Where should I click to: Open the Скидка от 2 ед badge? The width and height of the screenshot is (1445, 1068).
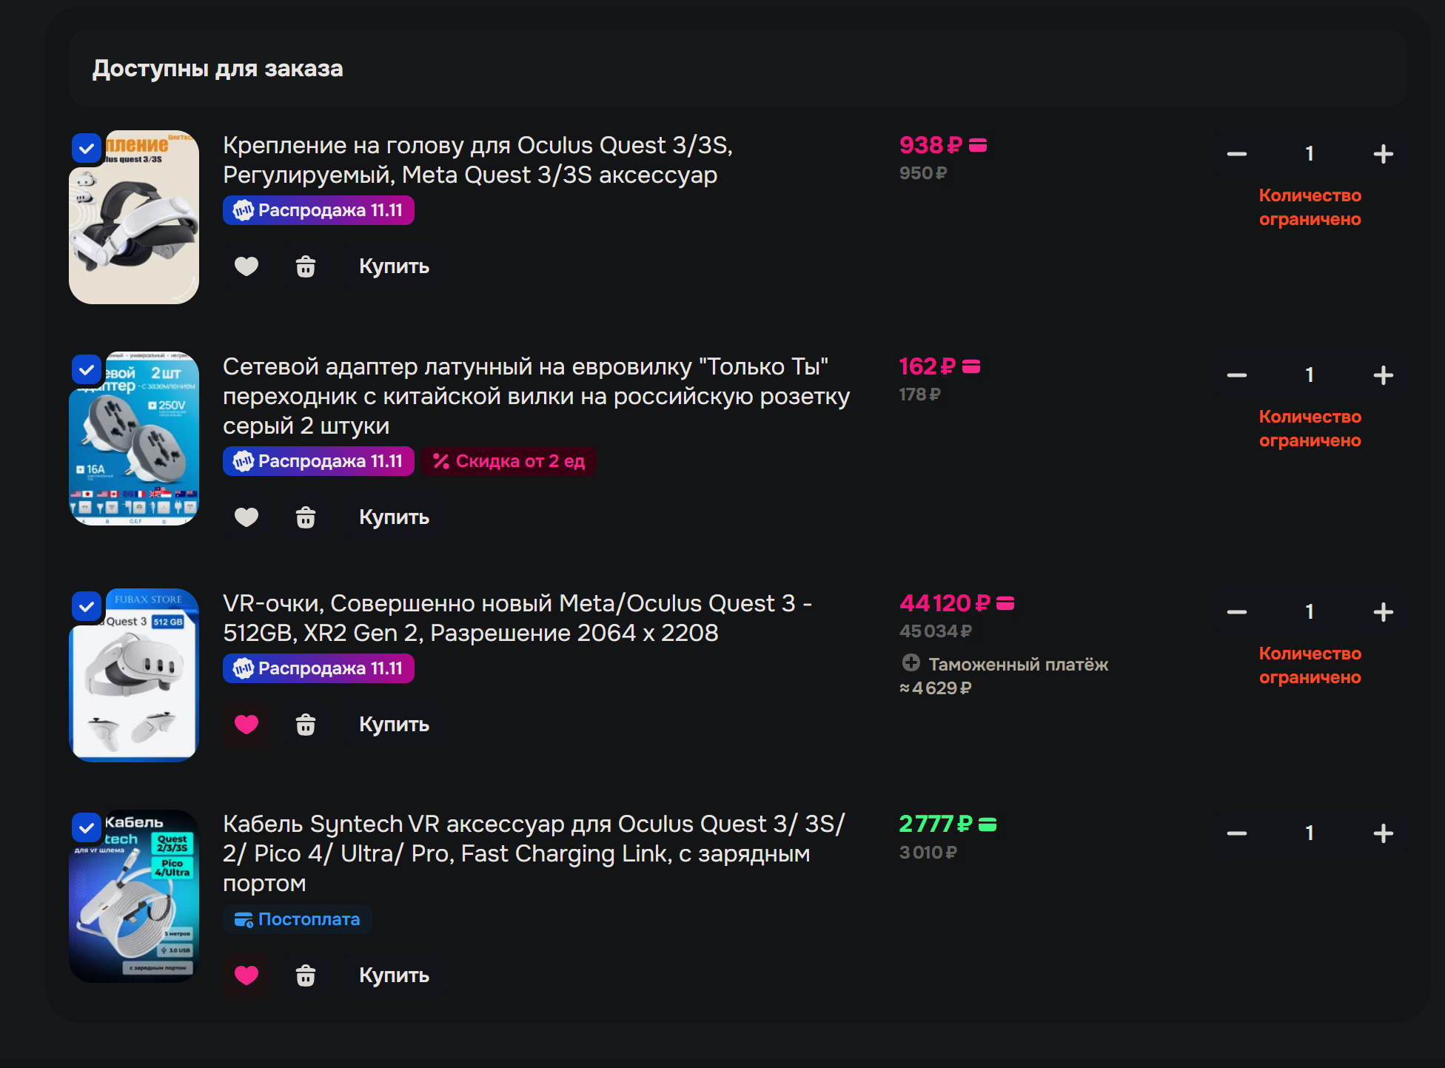pyautogui.click(x=509, y=462)
